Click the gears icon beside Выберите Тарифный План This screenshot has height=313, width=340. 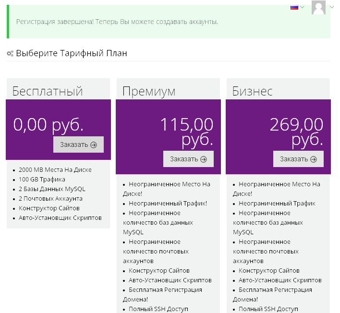tap(10, 53)
